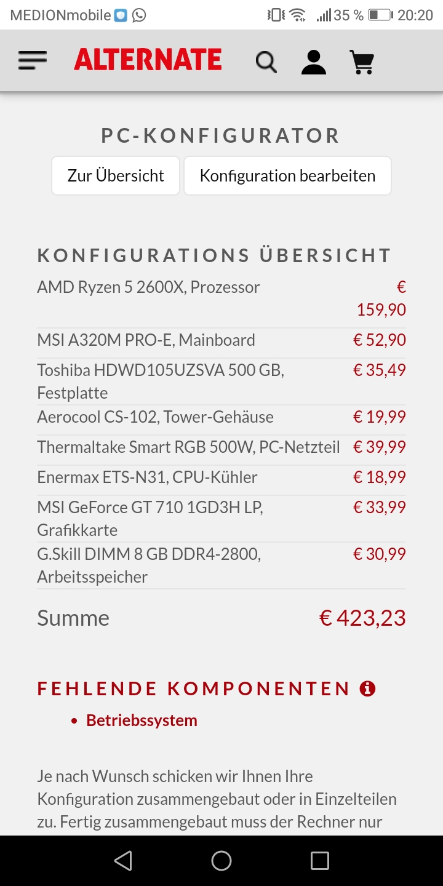443x886 pixels.
Task: Open the hamburger navigation menu
Action: tap(33, 60)
